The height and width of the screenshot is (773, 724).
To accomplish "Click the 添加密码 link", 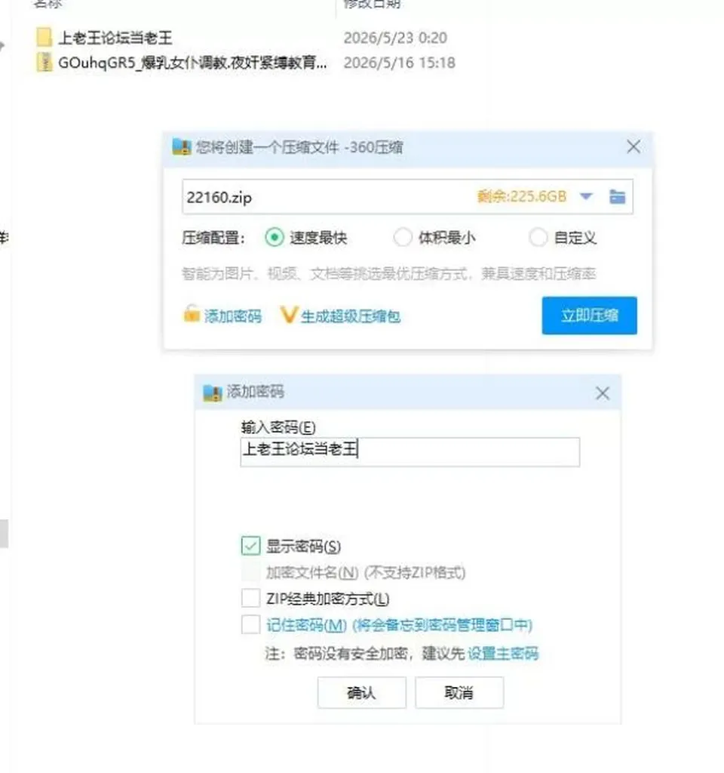I will click(232, 316).
